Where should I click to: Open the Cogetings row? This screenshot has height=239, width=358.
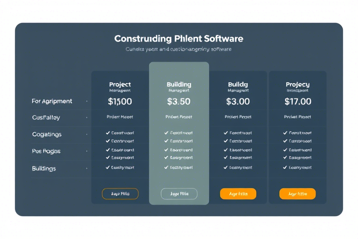pyautogui.click(x=47, y=134)
